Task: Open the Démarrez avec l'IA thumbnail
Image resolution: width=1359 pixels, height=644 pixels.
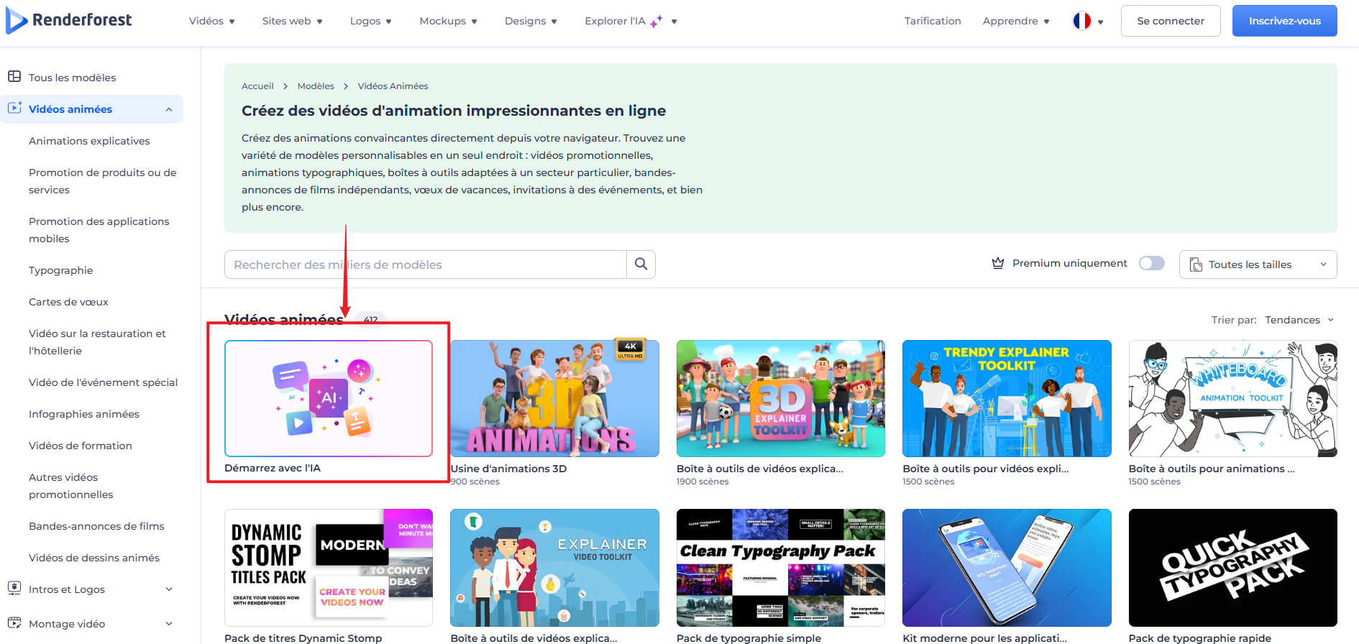Action: [x=329, y=398]
